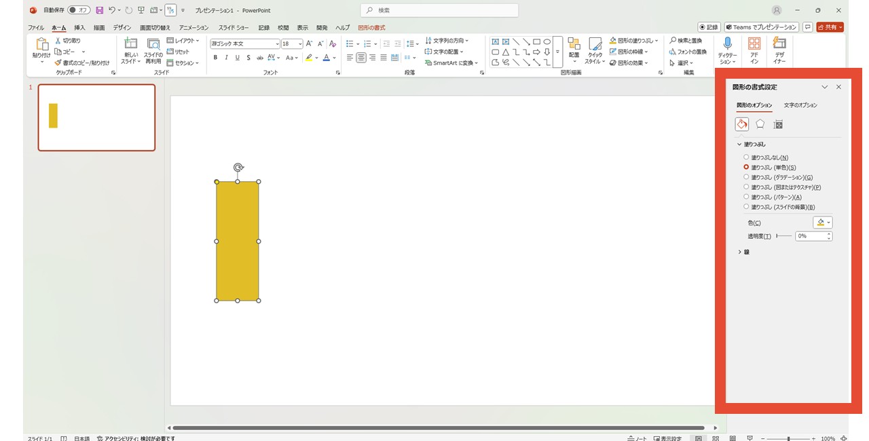Apply Italic formatting
The width and height of the screenshot is (869, 441).
pos(226,58)
